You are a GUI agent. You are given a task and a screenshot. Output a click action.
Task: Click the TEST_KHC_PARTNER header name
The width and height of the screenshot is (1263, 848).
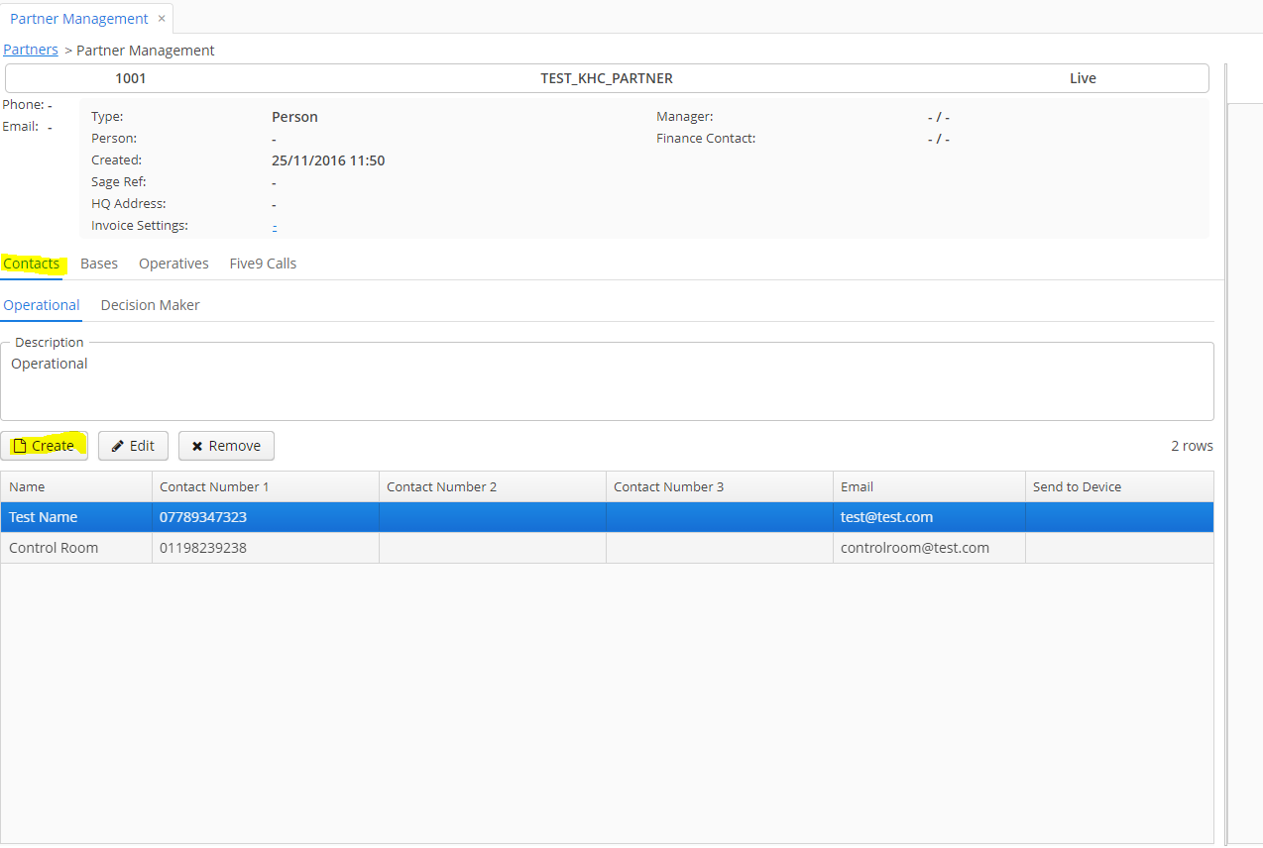point(607,78)
